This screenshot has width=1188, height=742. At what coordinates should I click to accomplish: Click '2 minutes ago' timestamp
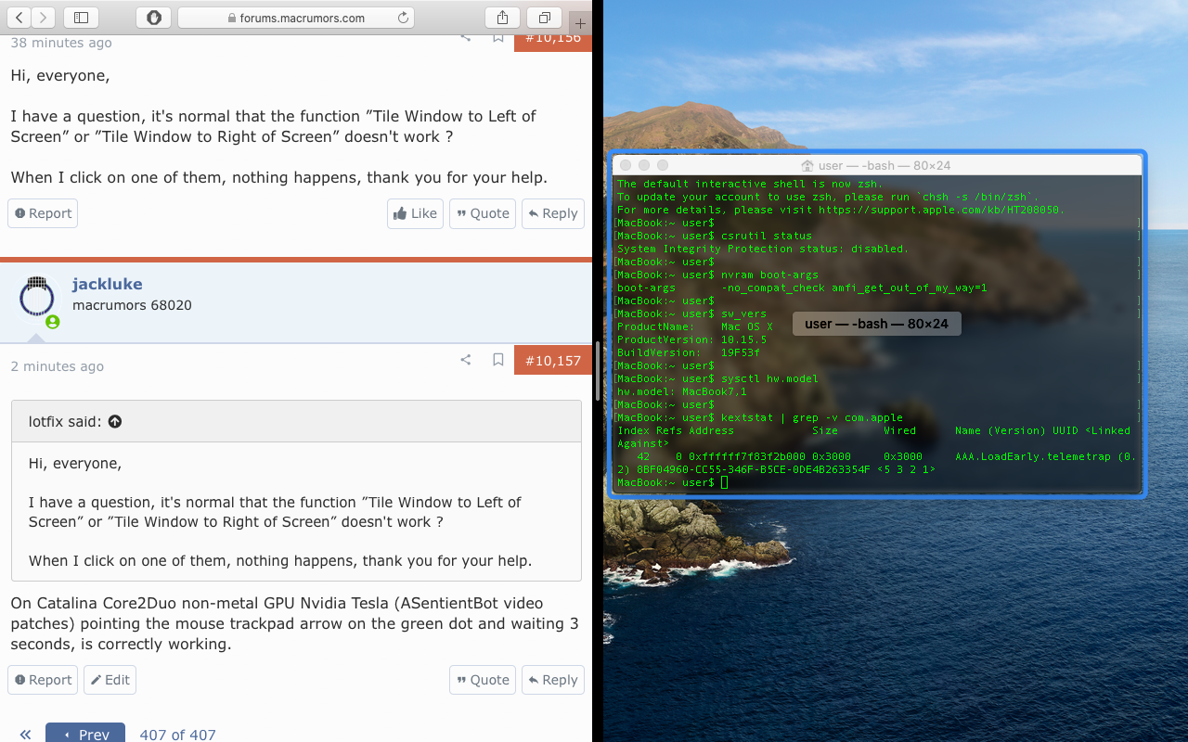[58, 366]
